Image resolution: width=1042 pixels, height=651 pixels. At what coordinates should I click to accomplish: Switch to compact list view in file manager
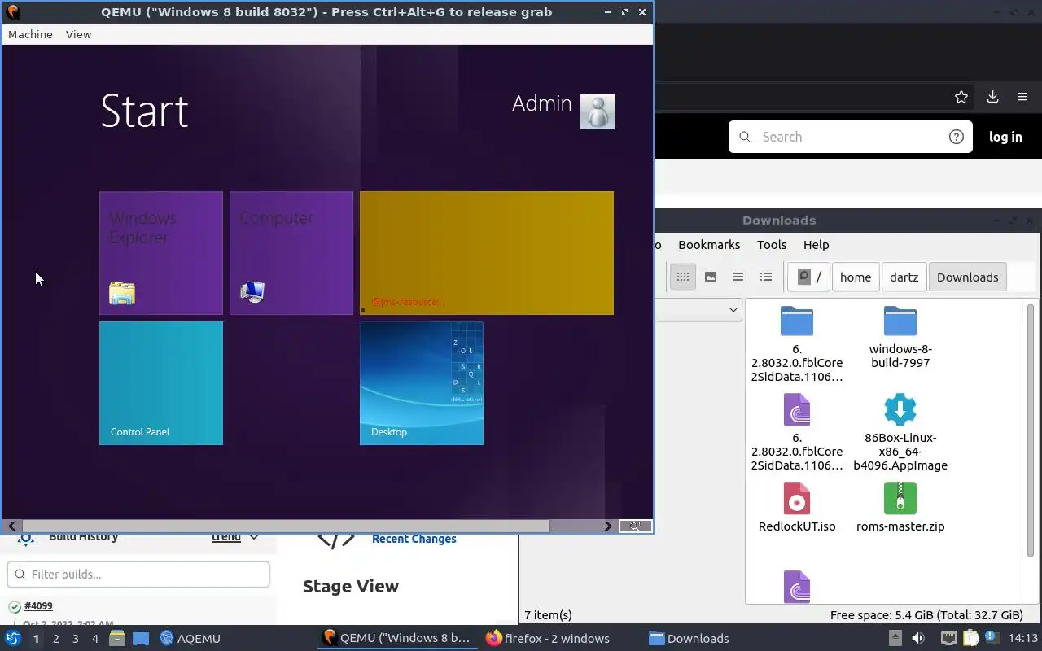coord(738,277)
